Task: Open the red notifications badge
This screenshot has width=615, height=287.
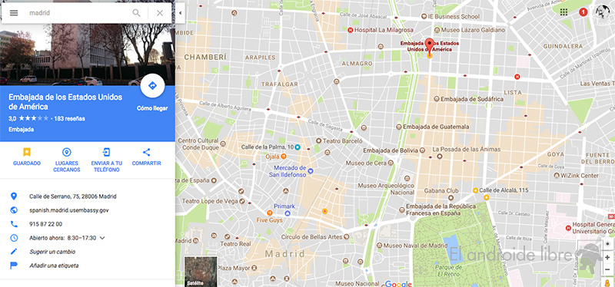Action: (583, 12)
